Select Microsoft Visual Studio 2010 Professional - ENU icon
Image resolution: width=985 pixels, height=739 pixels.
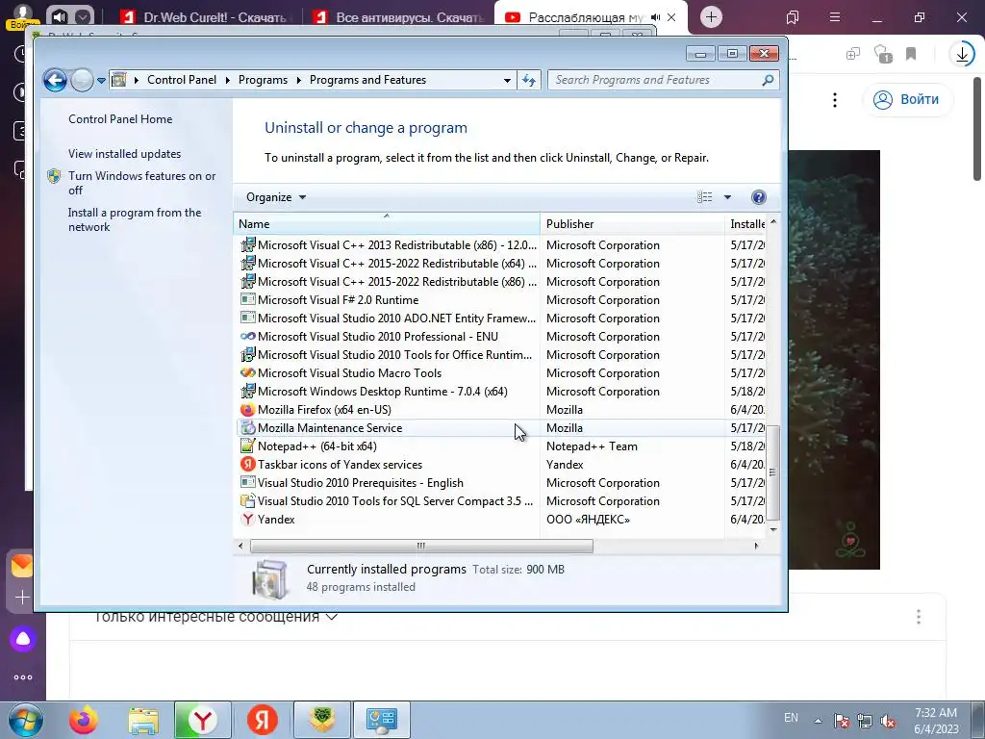point(248,336)
